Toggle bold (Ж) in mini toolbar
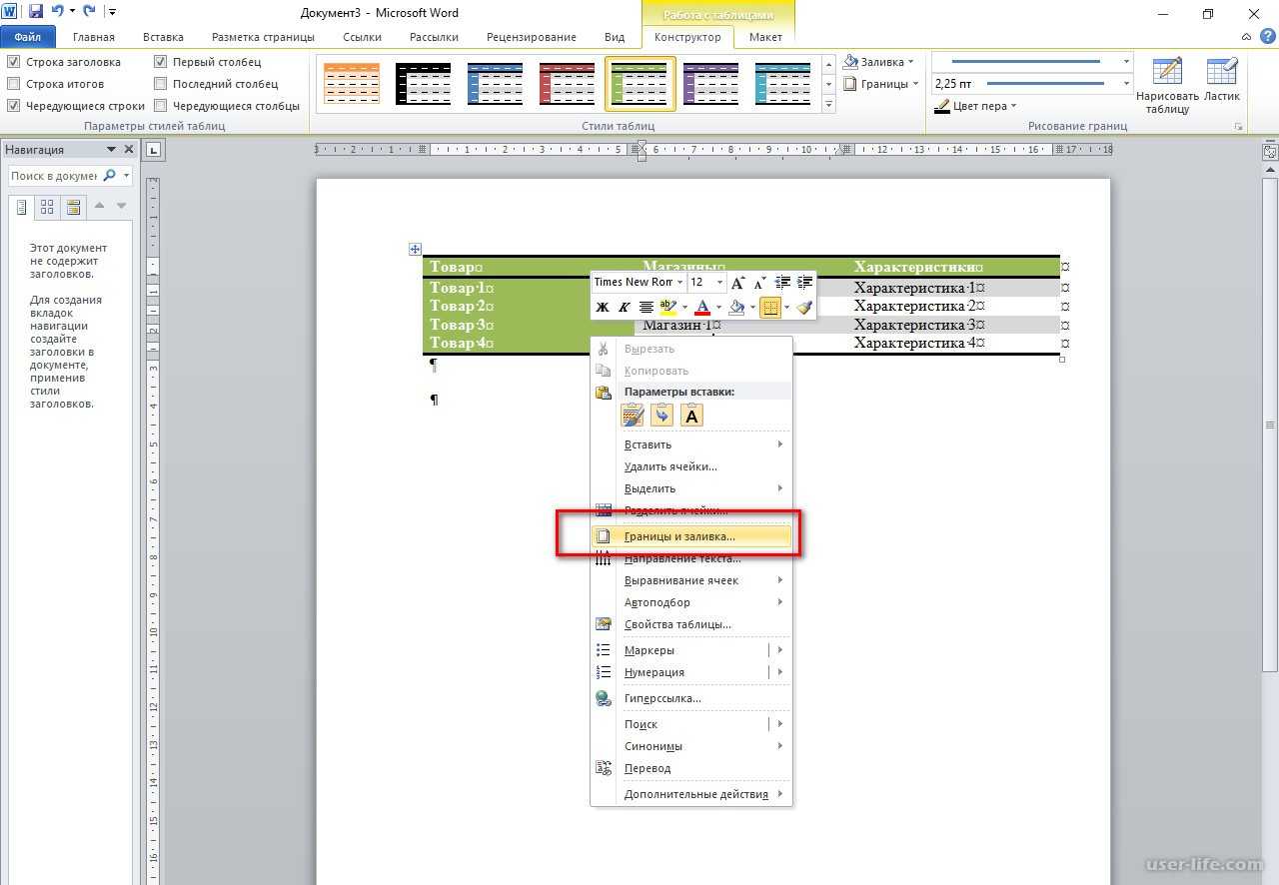Viewport: 1279px width, 885px height. coord(602,308)
